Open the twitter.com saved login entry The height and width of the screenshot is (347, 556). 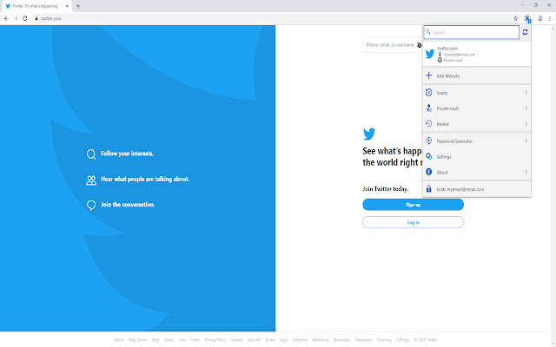tap(477, 54)
